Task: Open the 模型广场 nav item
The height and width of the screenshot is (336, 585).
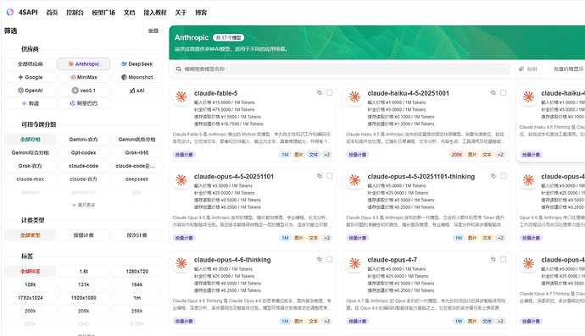Action: (x=103, y=13)
